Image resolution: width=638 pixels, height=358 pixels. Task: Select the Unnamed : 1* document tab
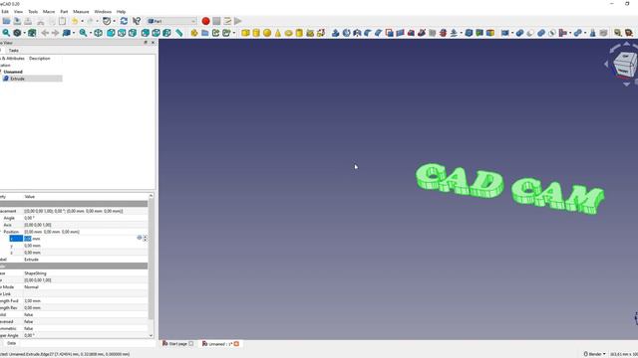(220, 344)
